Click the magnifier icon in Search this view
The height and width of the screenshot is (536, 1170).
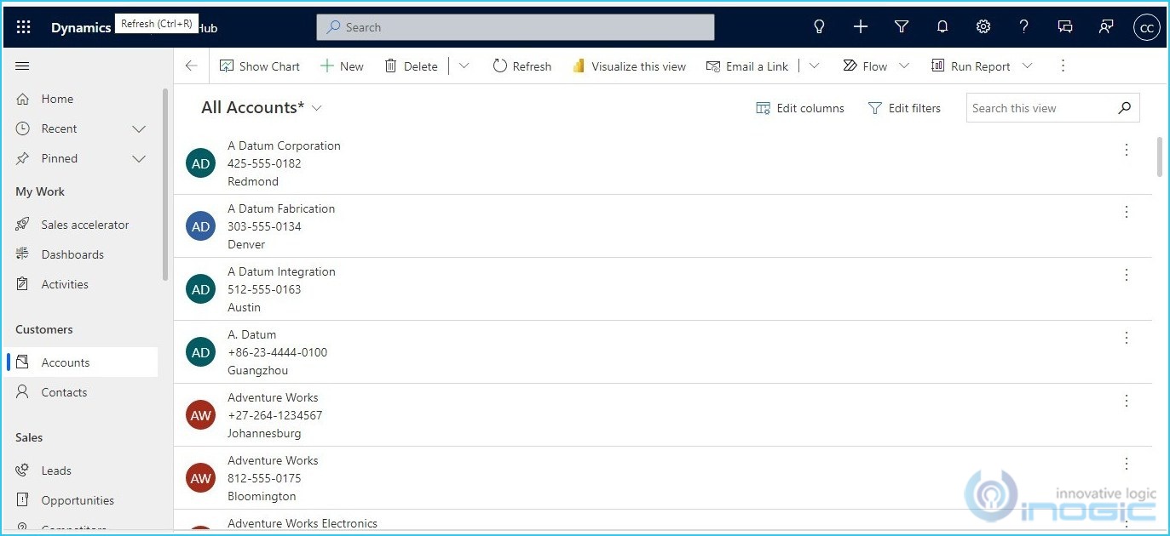click(1125, 108)
